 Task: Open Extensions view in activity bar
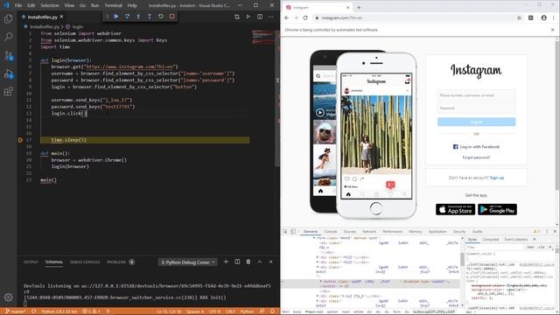(x=8, y=92)
